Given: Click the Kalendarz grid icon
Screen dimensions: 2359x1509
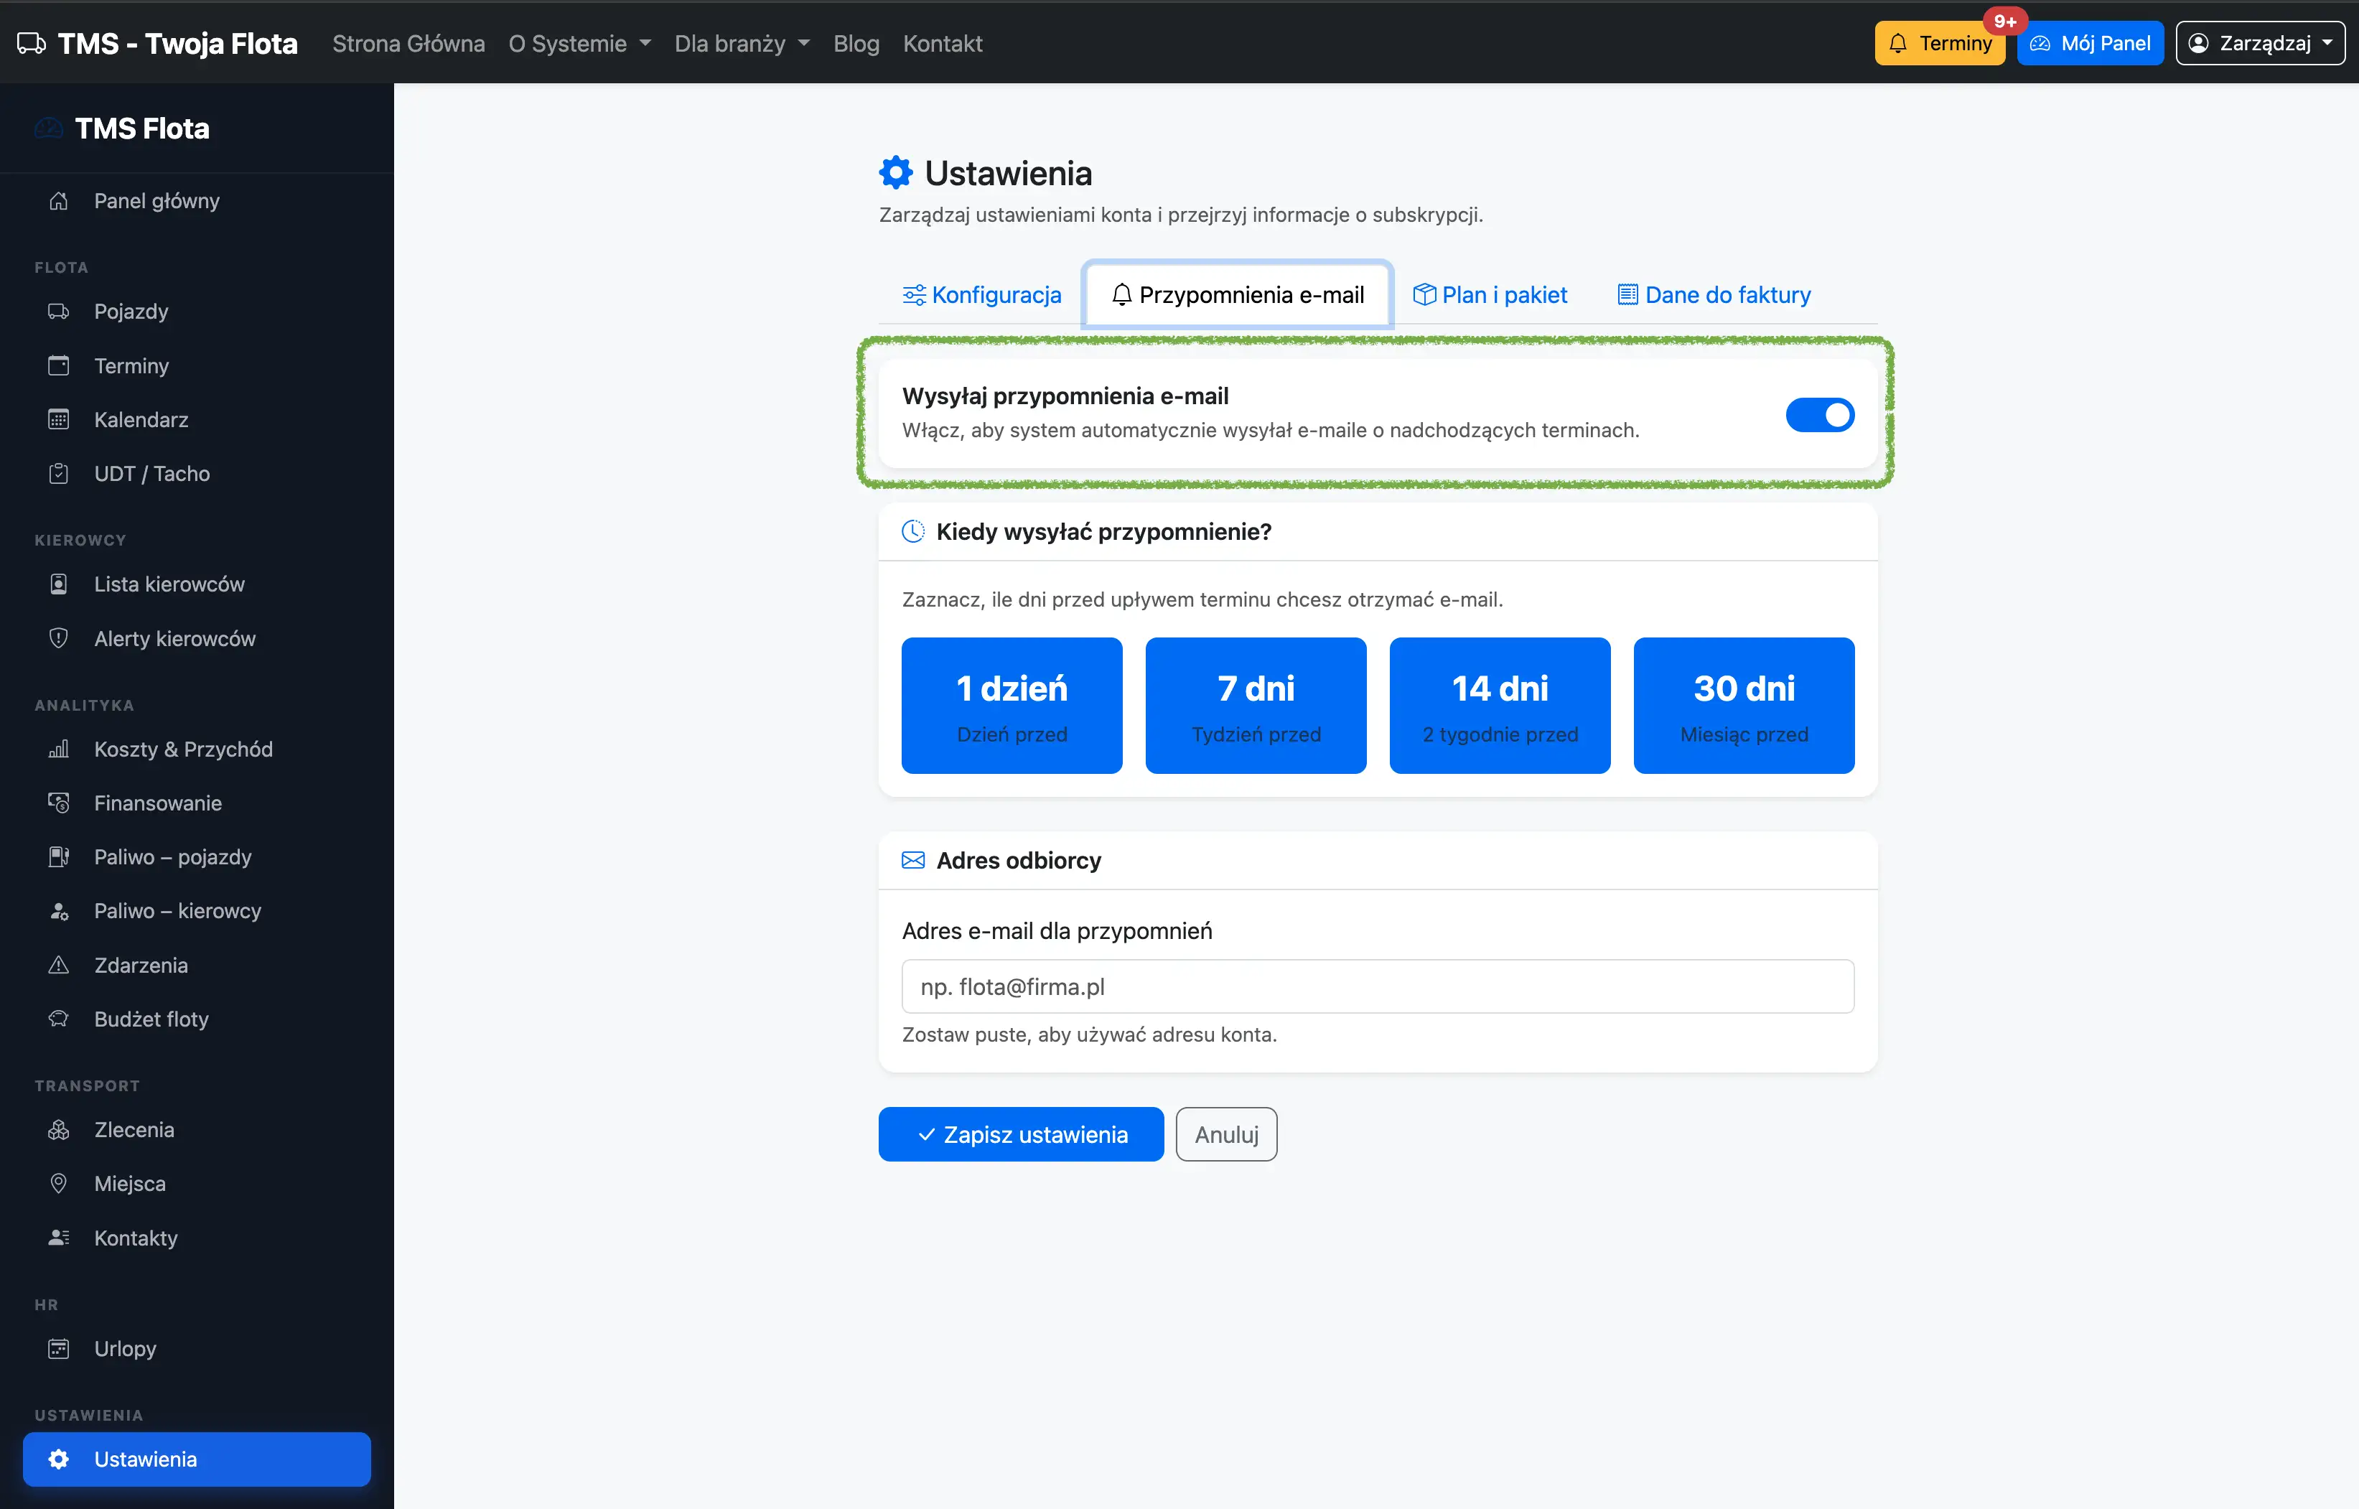Looking at the screenshot, I should point(59,419).
